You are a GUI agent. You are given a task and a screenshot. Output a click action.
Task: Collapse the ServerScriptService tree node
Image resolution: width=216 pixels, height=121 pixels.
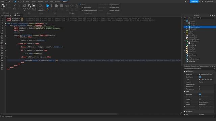(185, 41)
